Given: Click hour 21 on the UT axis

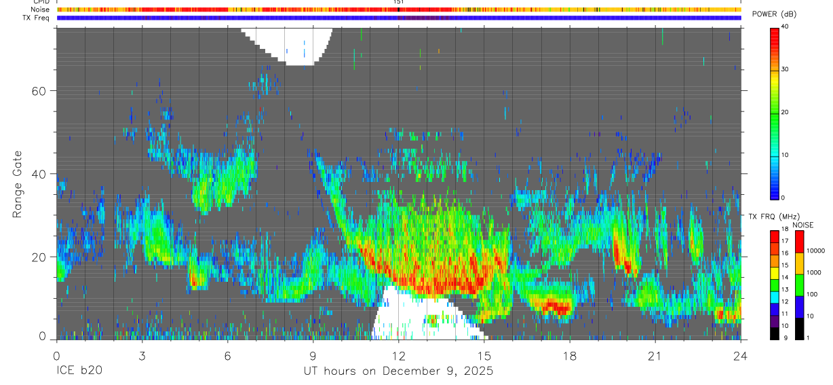Looking at the screenshot, I should 655,355.
